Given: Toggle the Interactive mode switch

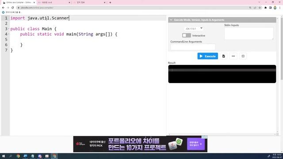Looking at the screenshot, I should pyautogui.click(x=187, y=35).
